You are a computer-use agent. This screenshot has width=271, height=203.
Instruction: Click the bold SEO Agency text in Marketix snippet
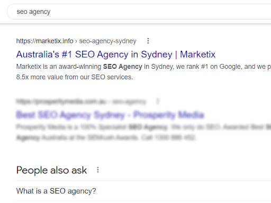pyautogui.click(x=122, y=67)
